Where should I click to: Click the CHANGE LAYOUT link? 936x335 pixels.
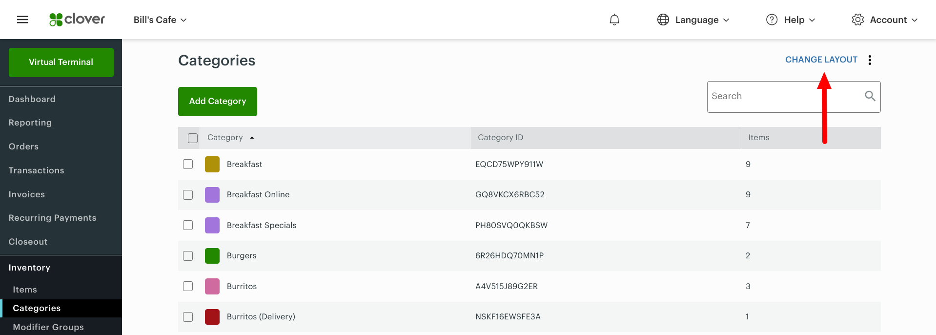821,60
